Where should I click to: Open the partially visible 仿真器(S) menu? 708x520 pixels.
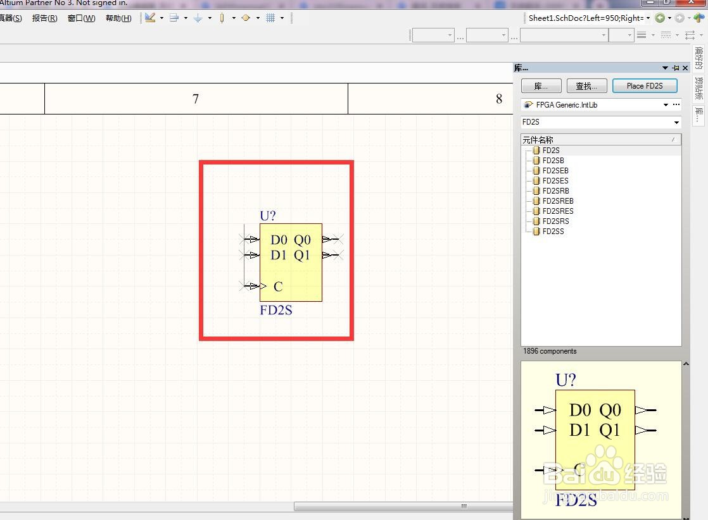pyautogui.click(x=11, y=18)
